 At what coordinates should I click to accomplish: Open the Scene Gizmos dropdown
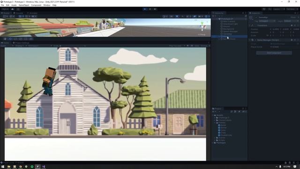click(207, 16)
